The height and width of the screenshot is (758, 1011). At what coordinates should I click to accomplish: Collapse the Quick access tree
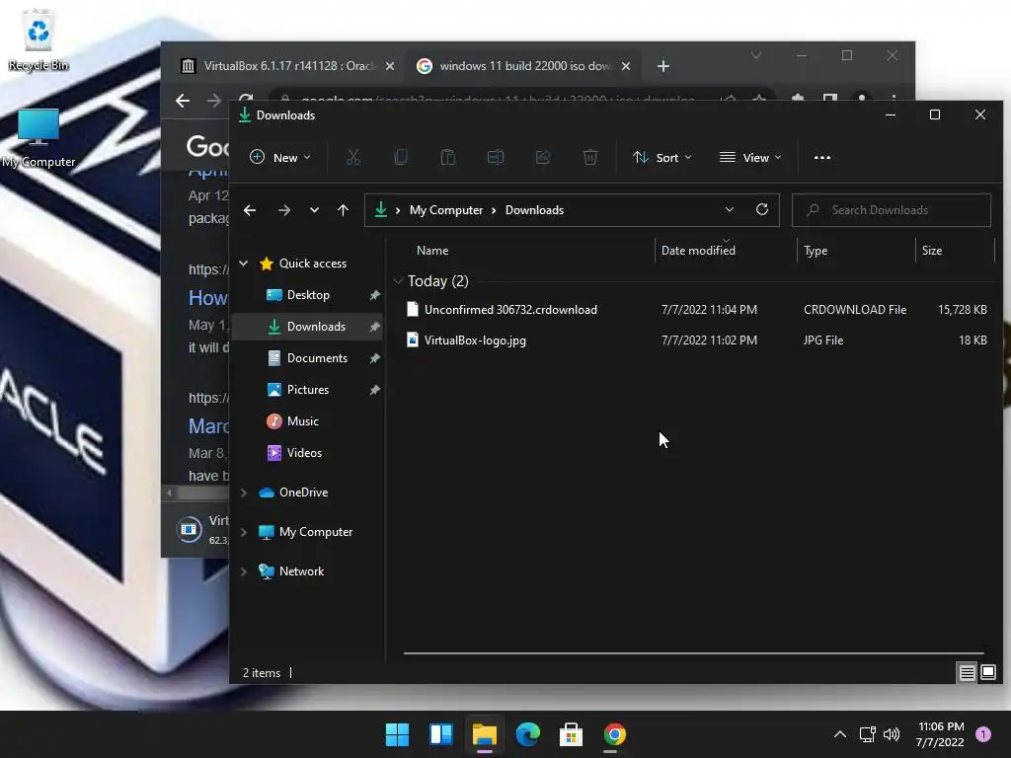[x=244, y=263]
